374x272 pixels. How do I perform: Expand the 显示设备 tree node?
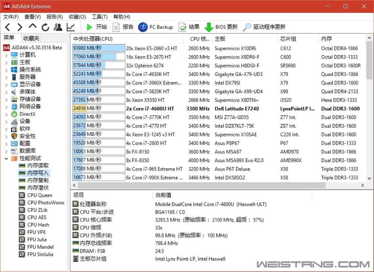coord(7,85)
